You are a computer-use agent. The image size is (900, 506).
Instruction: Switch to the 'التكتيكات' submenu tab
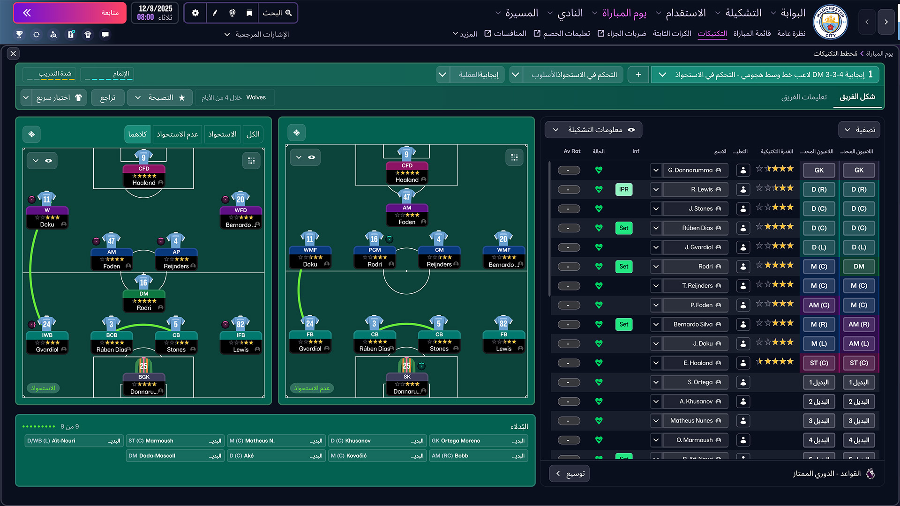tap(712, 34)
